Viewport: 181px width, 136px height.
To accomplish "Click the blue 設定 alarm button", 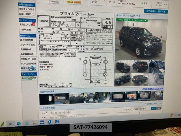I will click(x=153, y=109).
